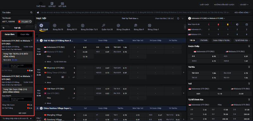
Task: Open Thứ Tự Thời Gian sort order
Action: point(130,19)
